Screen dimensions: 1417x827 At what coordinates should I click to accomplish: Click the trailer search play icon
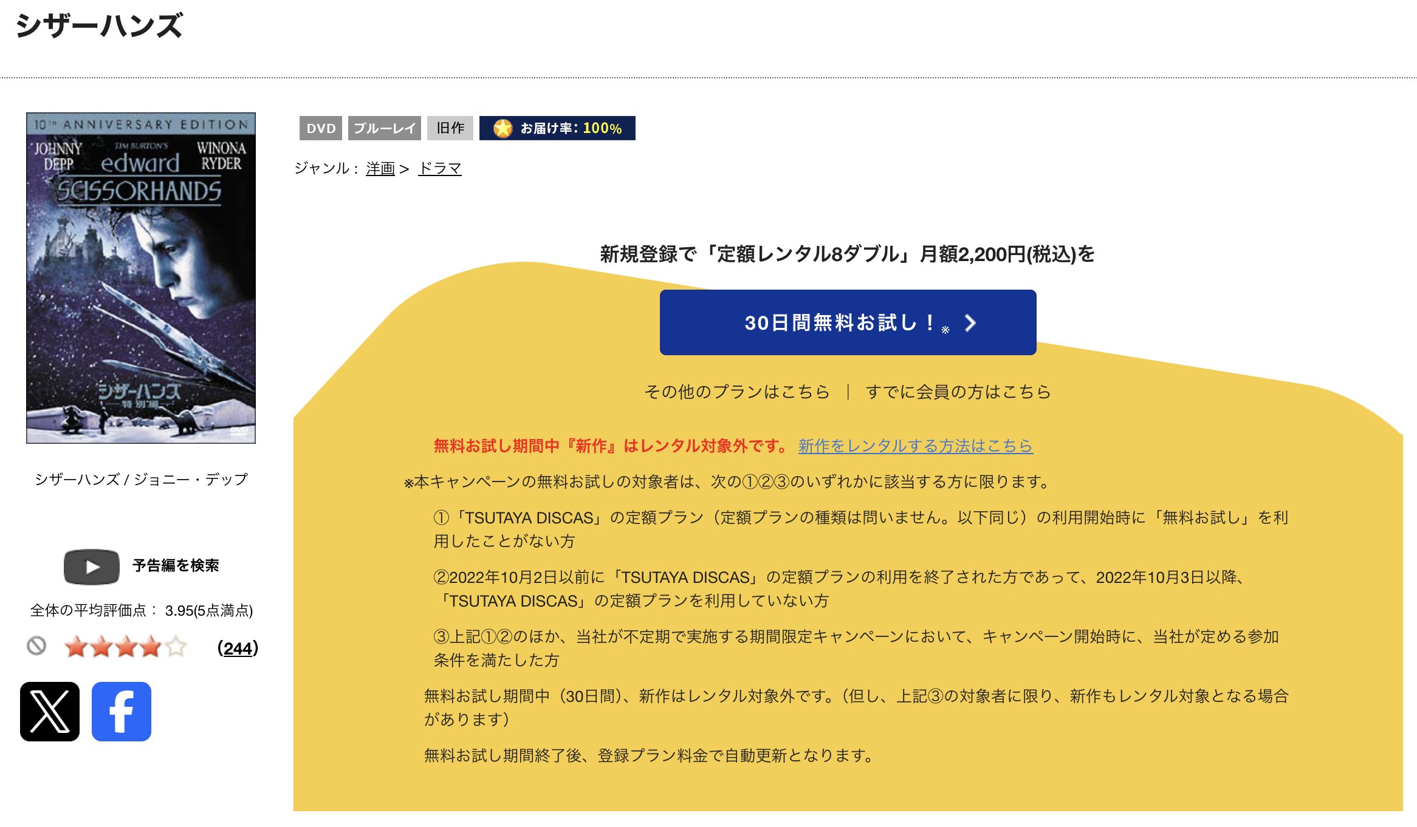point(92,567)
